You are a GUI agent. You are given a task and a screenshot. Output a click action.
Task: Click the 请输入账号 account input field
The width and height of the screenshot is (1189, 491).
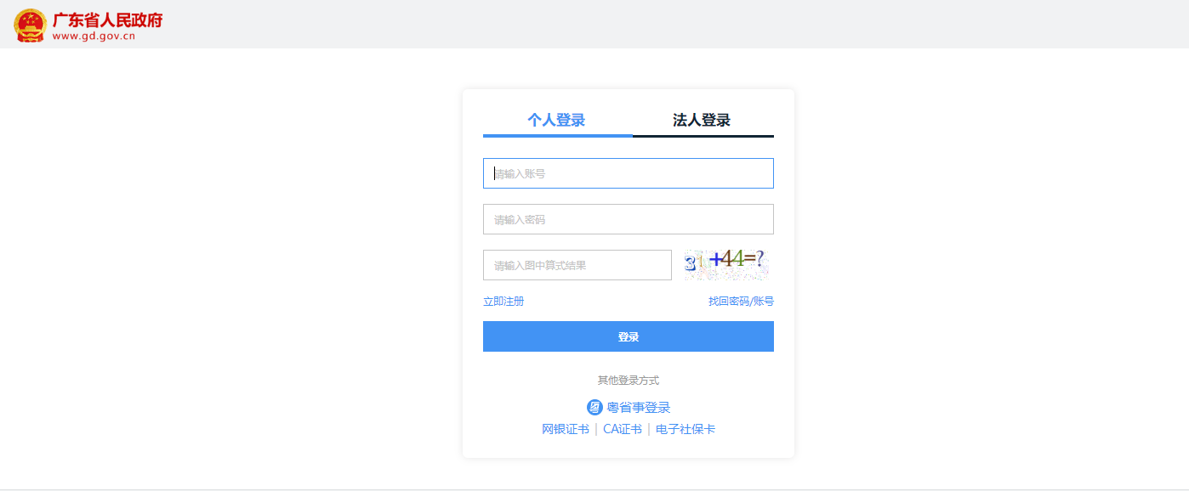point(628,173)
